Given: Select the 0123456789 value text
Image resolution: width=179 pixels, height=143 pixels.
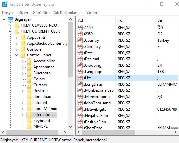Looking at the screenshot, I should pyautogui.click(x=167, y=109).
